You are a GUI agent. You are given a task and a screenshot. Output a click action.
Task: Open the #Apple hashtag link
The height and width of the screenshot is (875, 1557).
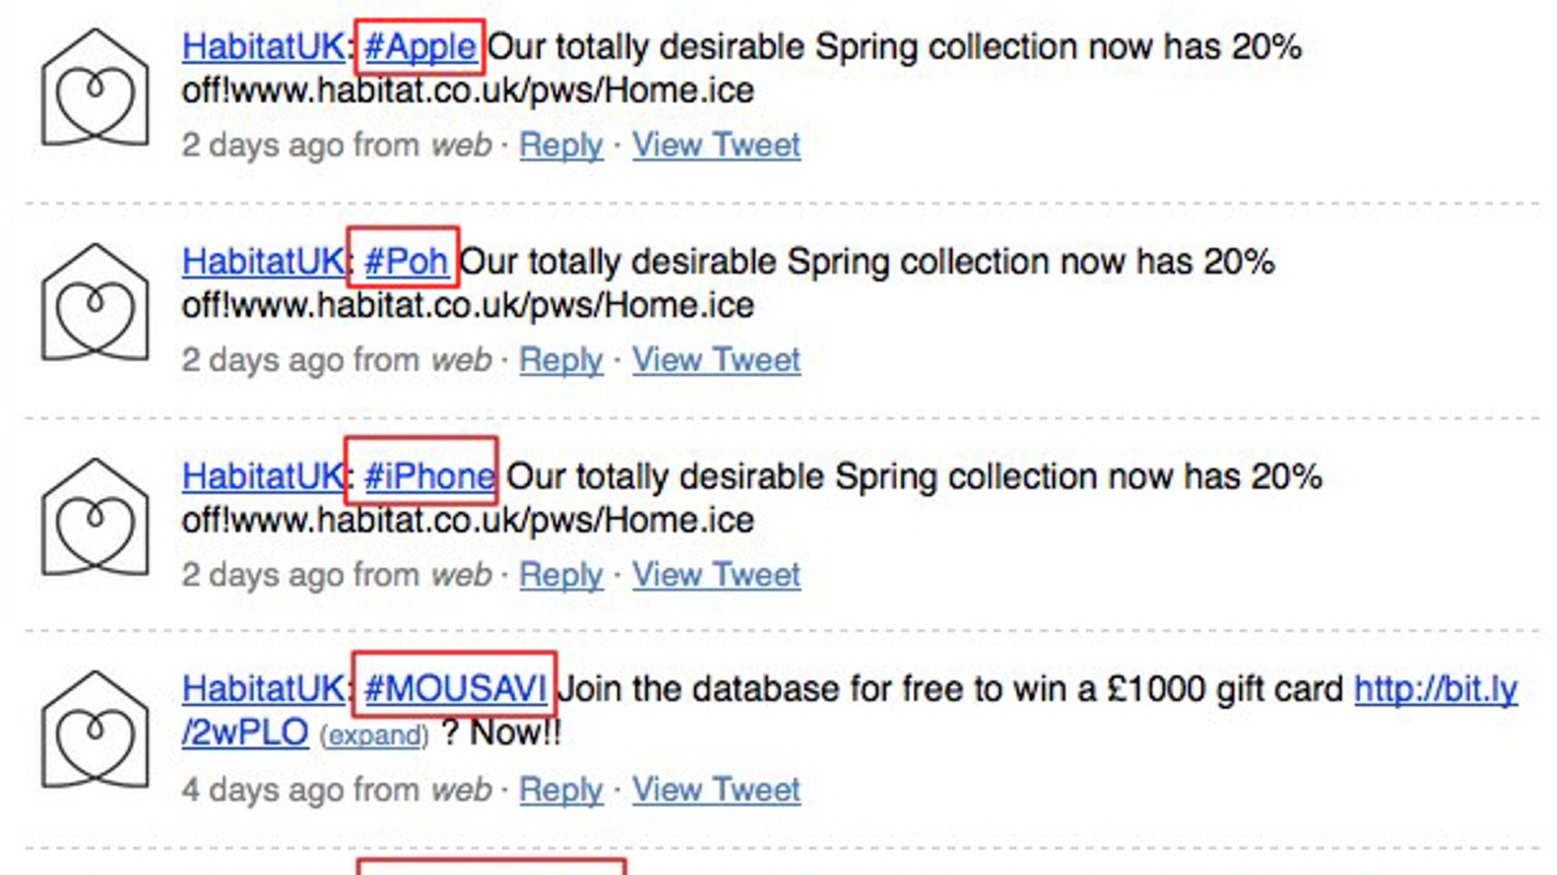tap(420, 47)
